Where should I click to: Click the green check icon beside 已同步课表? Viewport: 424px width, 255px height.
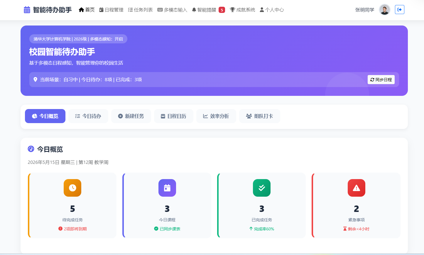pyautogui.click(x=156, y=229)
